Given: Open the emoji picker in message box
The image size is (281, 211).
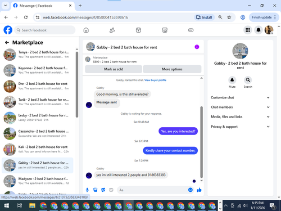Looking at the screenshot, I should pyautogui.click(x=191, y=190).
